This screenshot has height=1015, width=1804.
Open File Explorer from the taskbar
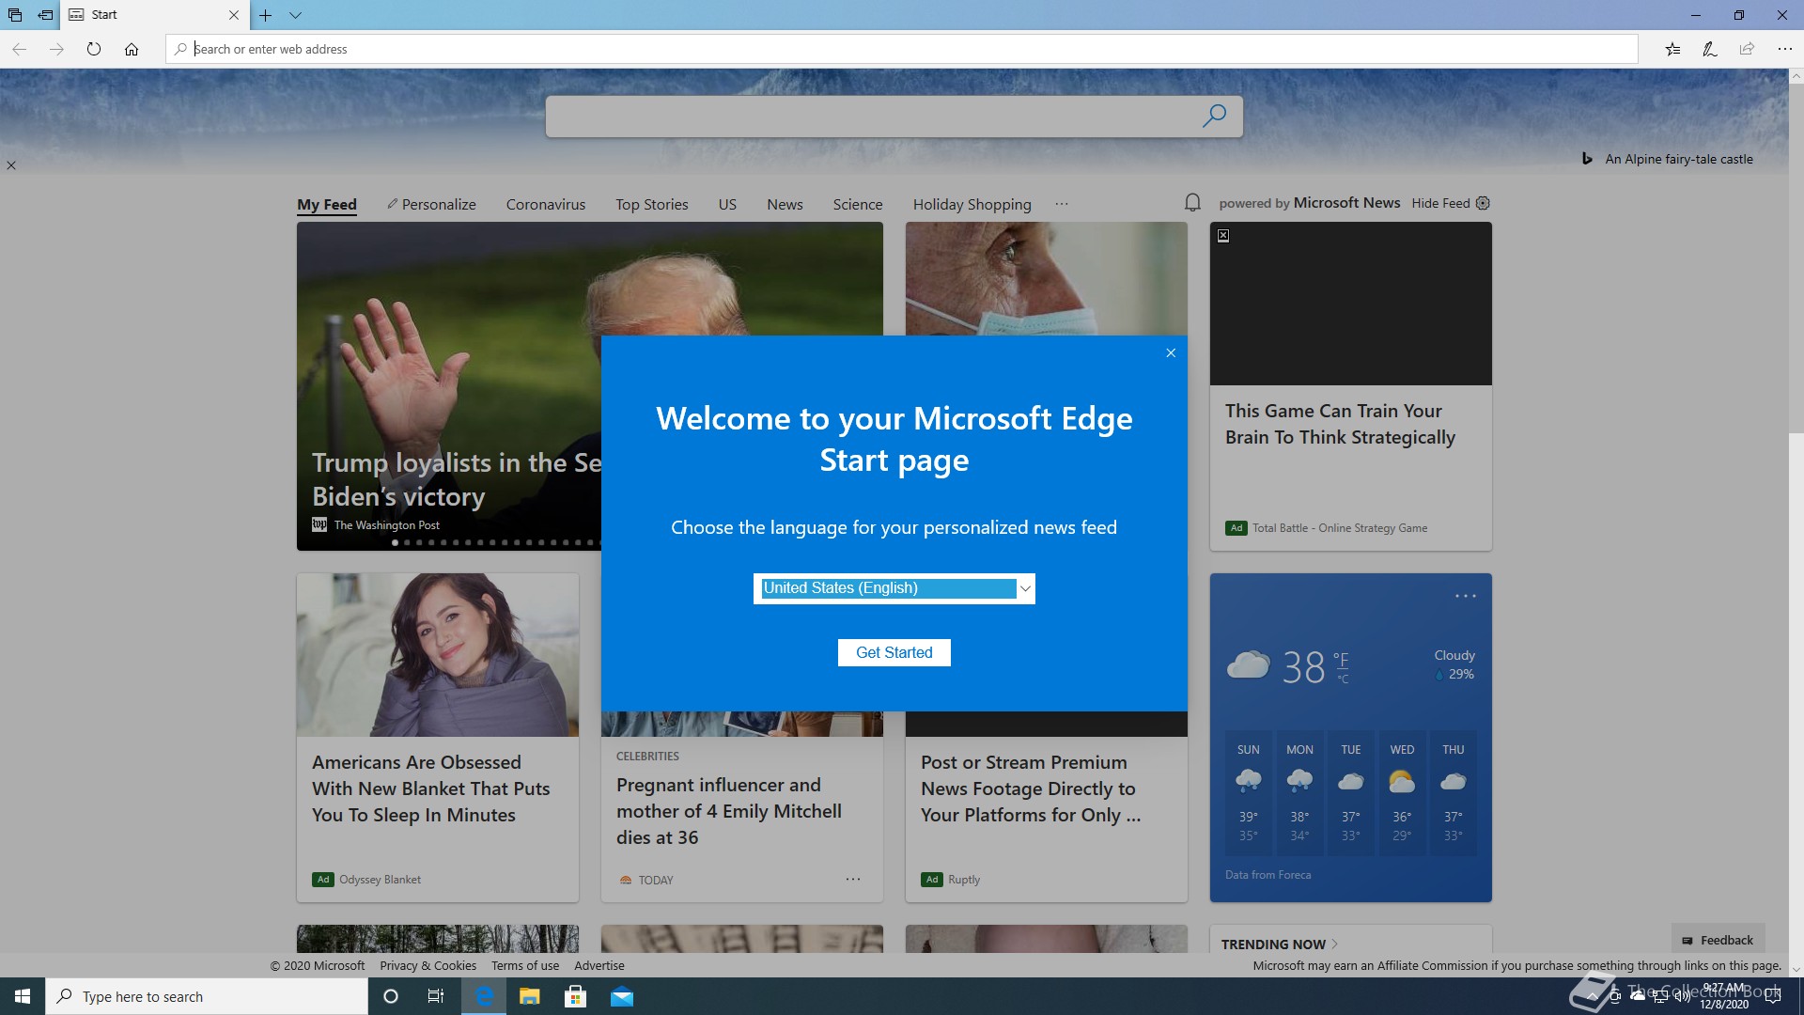[530, 996]
